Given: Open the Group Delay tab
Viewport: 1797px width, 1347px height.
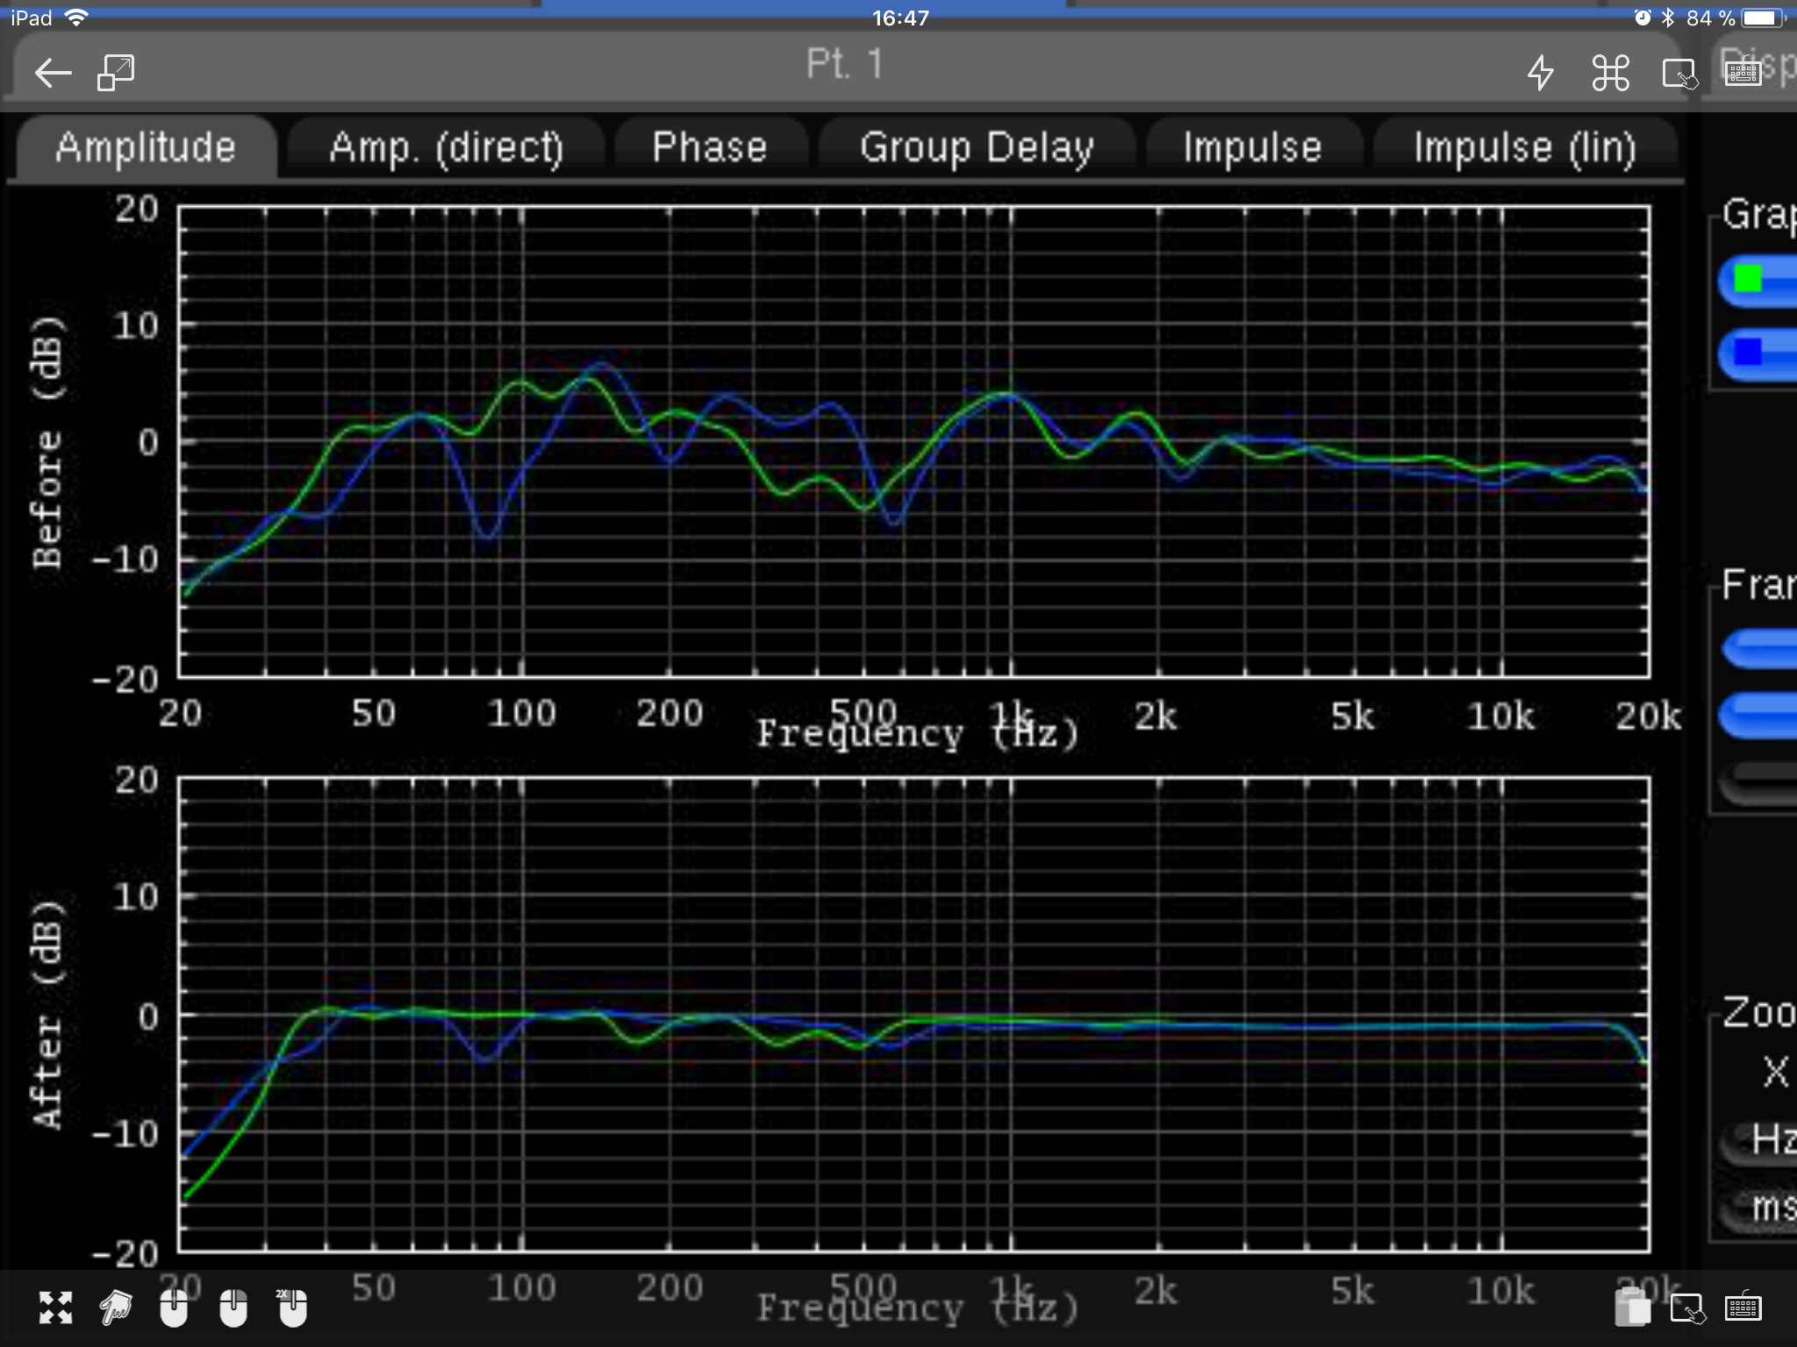Looking at the screenshot, I should pos(977,147).
